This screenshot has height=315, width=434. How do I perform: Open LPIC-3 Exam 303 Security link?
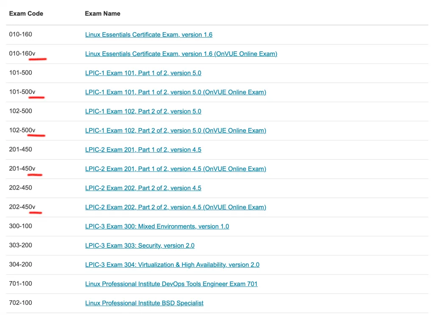click(x=140, y=246)
